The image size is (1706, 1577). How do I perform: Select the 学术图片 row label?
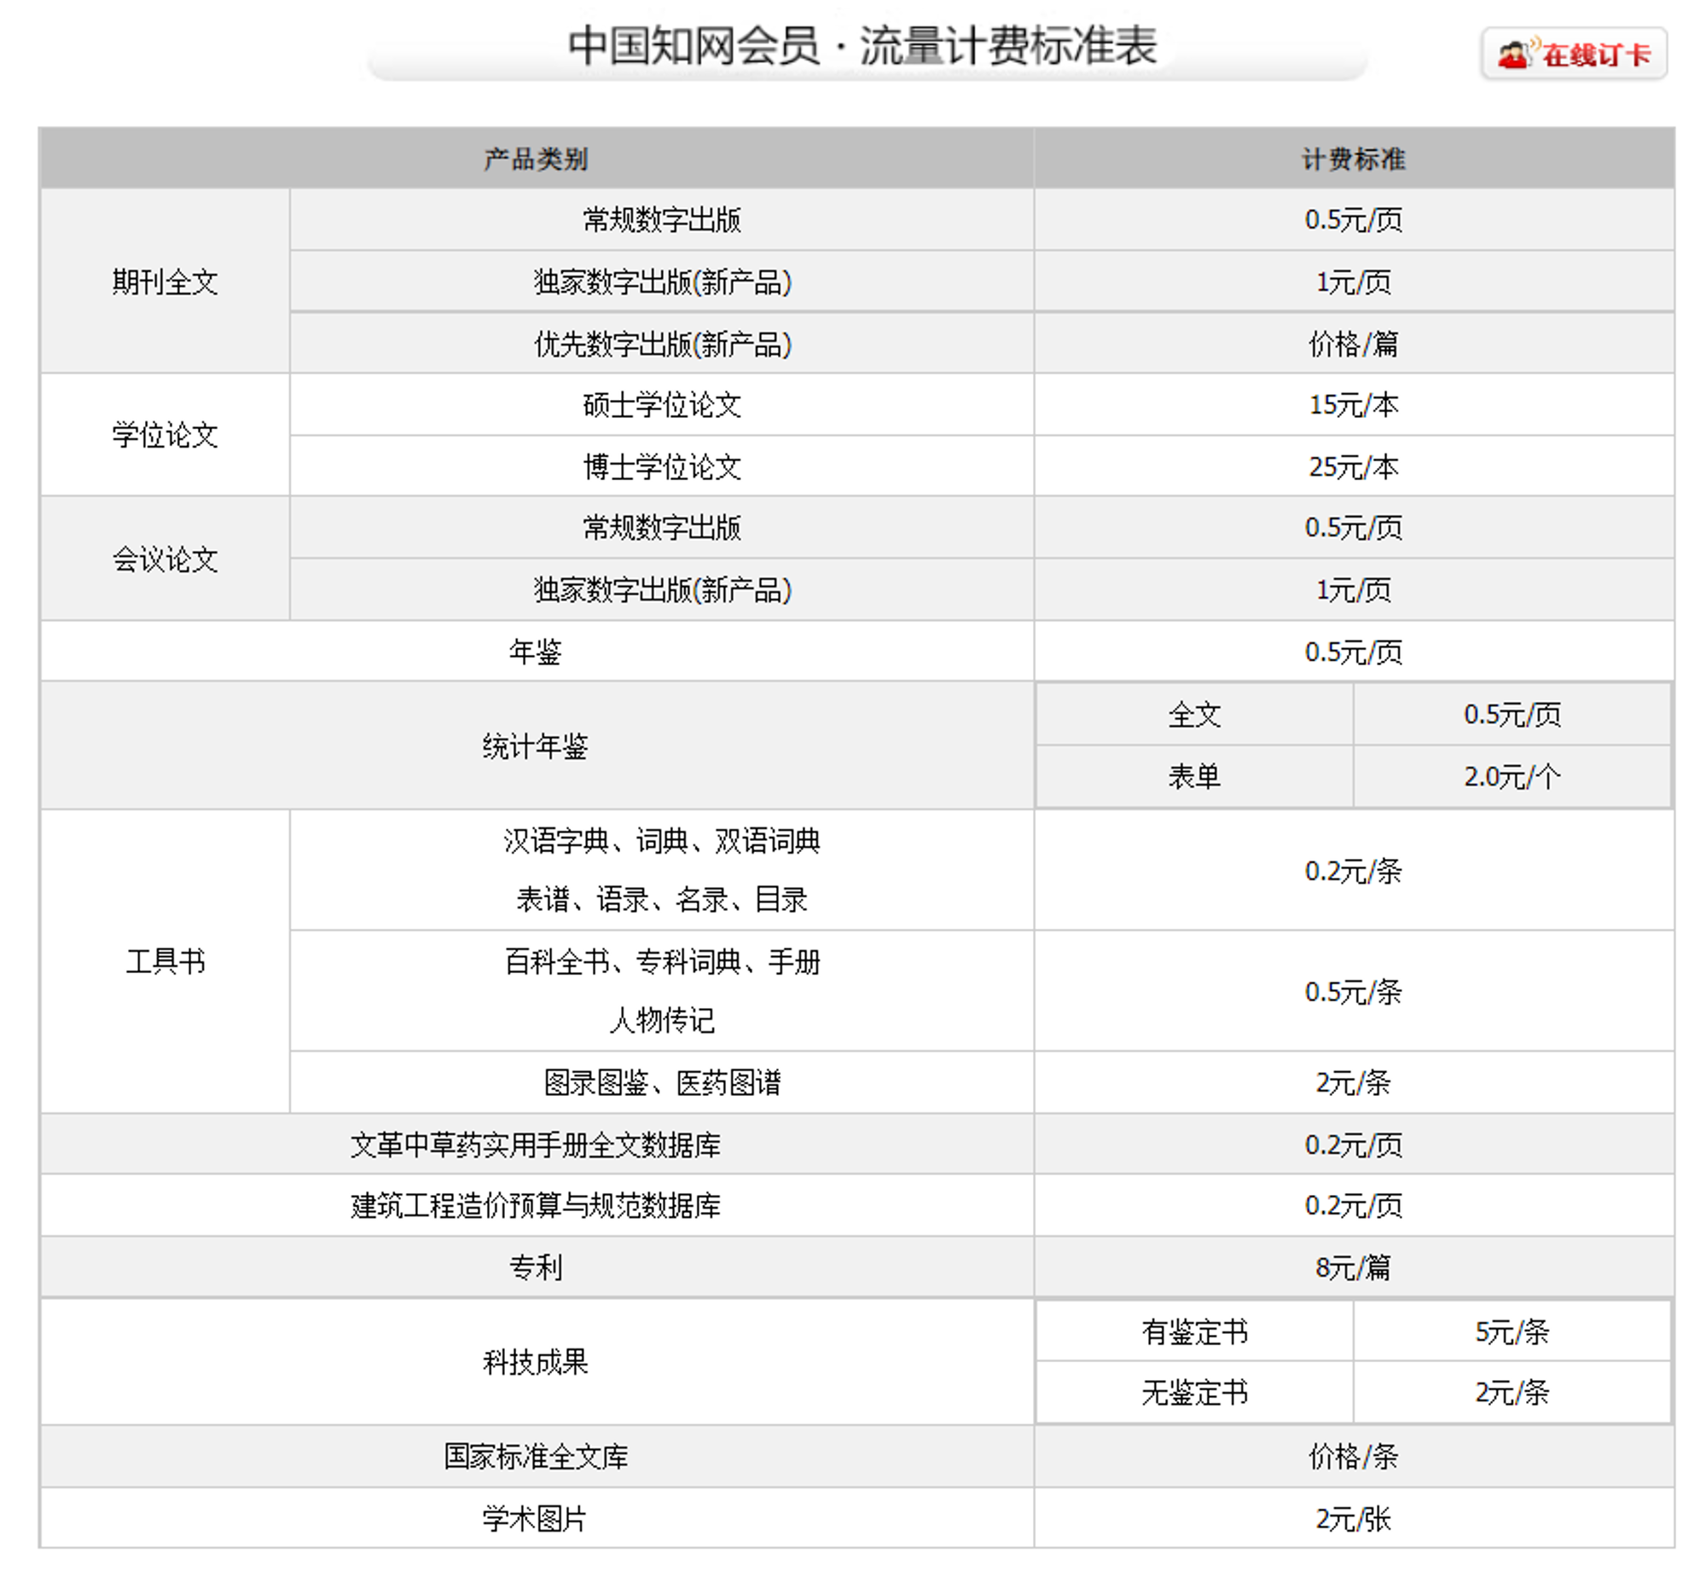click(536, 1519)
